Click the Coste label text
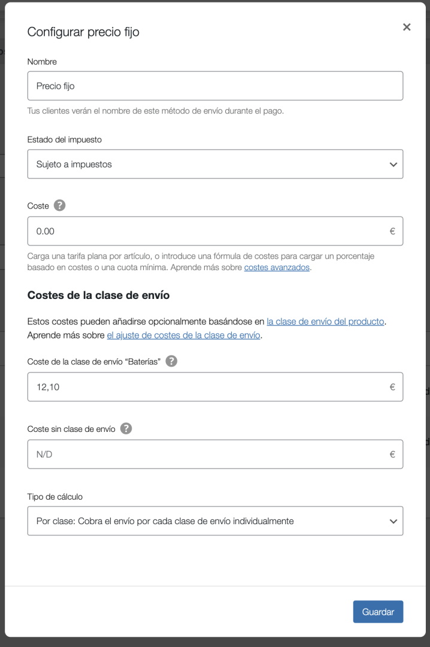Viewport: 430px width, 647px height. click(38, 206)
